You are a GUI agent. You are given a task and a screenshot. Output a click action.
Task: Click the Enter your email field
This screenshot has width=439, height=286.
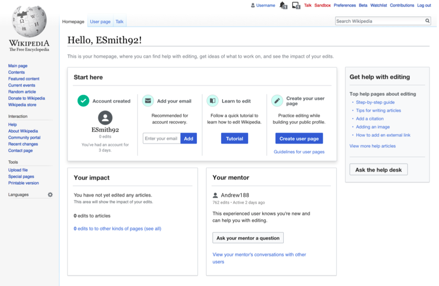162,138
